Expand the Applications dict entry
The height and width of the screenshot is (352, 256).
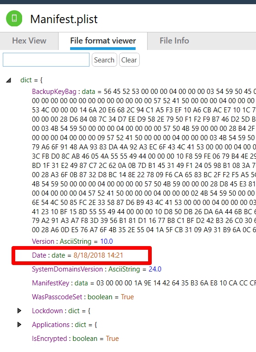point(19,325)
